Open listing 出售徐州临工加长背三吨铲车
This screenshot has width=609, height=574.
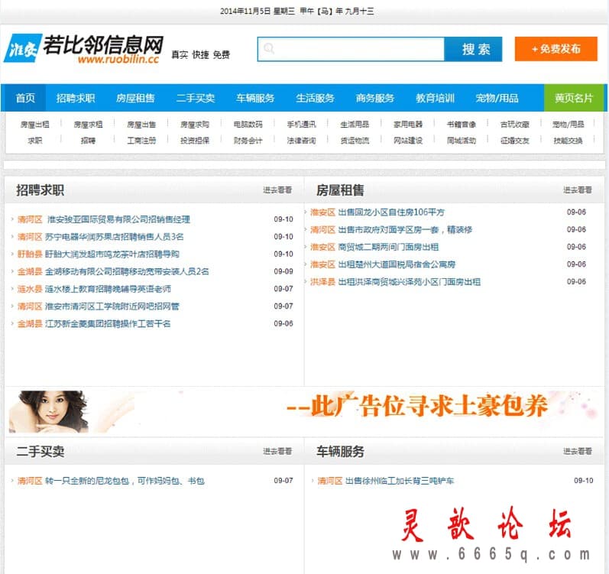(x=400, y=481)
